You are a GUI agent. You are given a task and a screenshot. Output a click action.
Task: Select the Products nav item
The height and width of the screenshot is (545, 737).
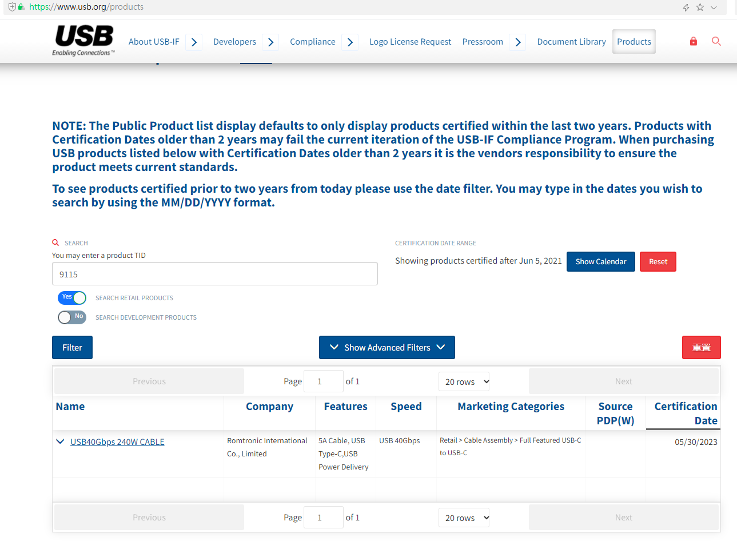pos(634,42)
